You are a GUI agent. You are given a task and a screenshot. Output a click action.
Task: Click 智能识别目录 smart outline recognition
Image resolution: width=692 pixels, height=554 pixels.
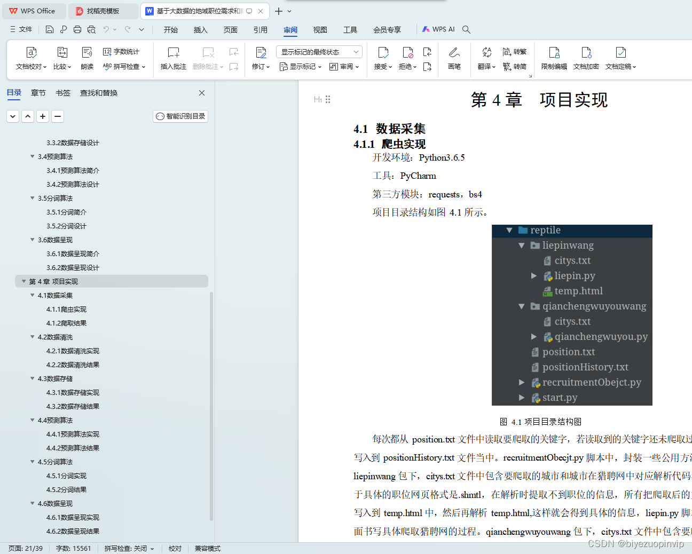[180, 116]
